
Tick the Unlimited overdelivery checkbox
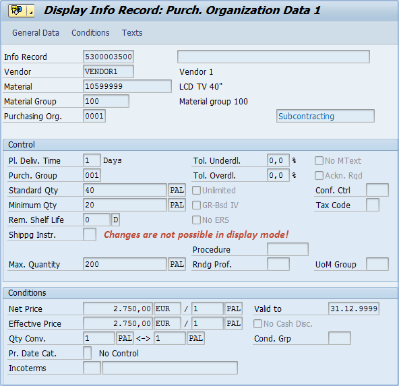click(x=196, y=190)
